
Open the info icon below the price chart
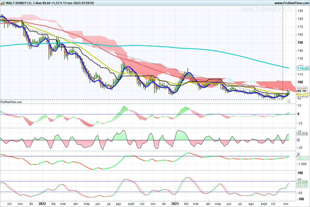click(289, 101)
